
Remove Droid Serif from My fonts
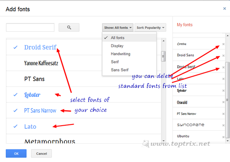click(223, 67)
